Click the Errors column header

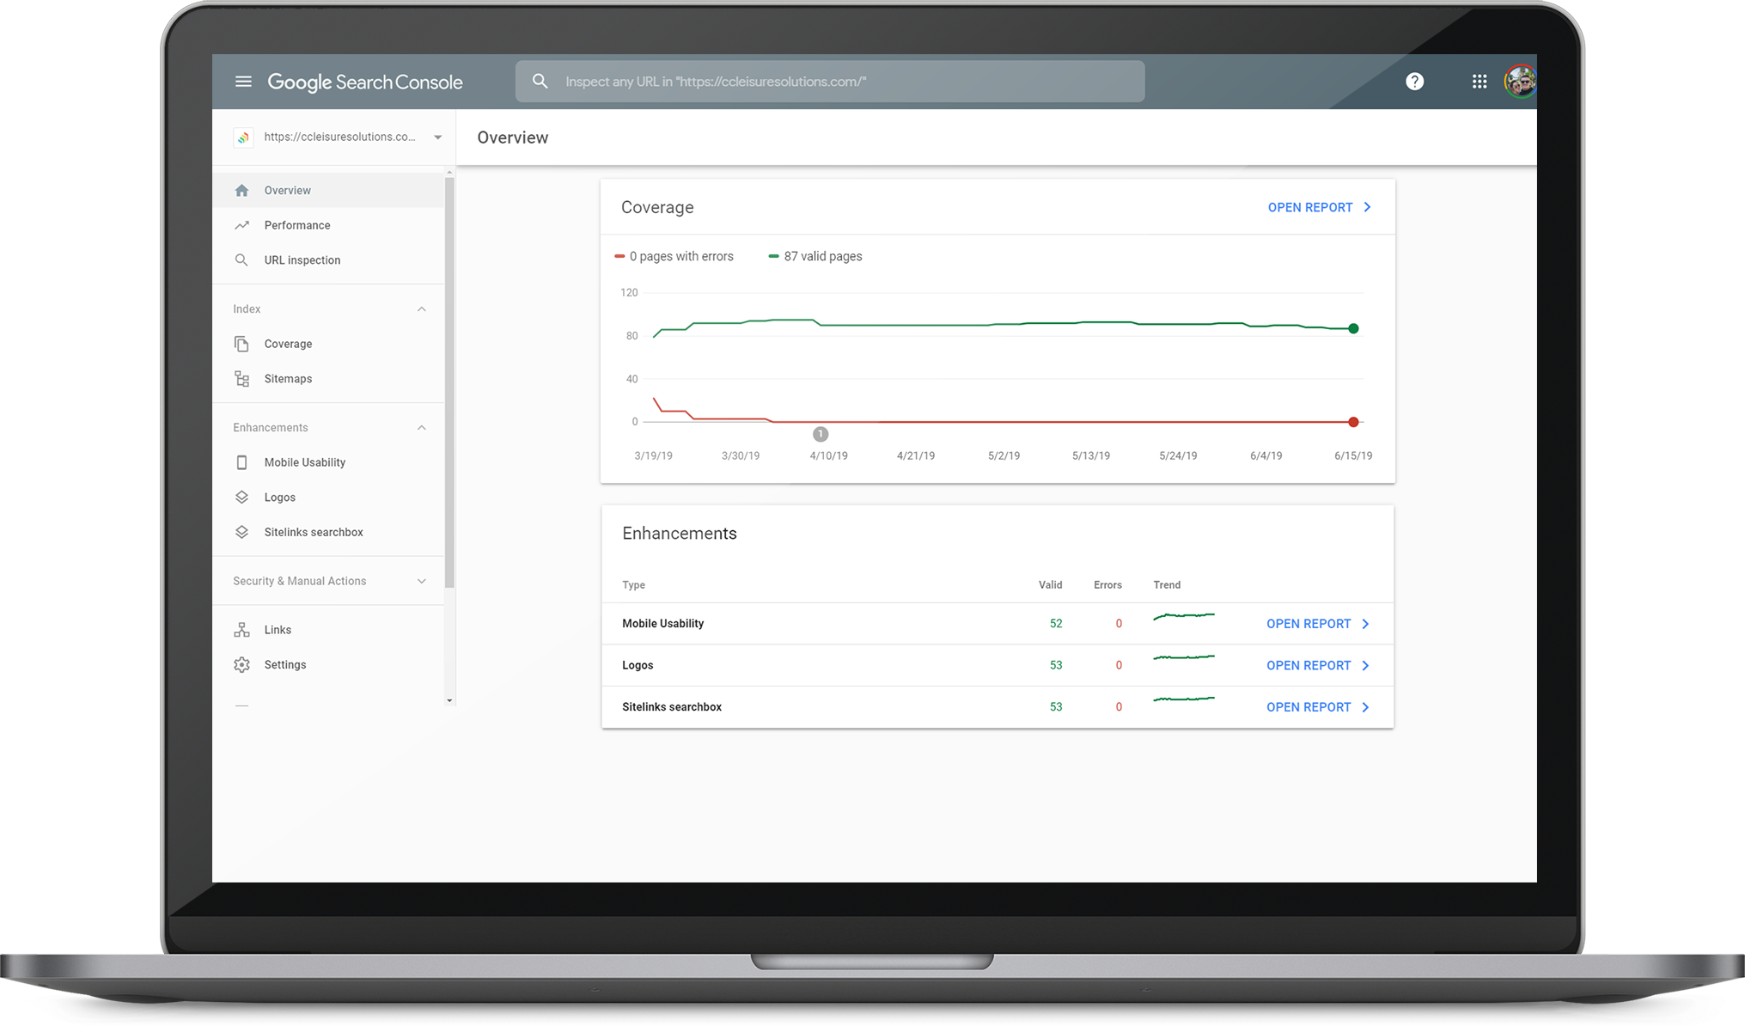tap(1107, 585)
